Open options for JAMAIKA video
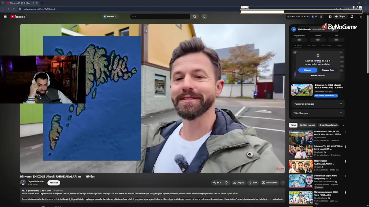 [x=345, y=147]
